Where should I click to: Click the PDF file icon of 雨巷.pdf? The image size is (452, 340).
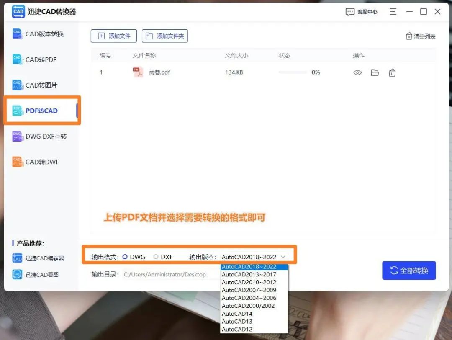pyautogui.click(x=138, y=72)
